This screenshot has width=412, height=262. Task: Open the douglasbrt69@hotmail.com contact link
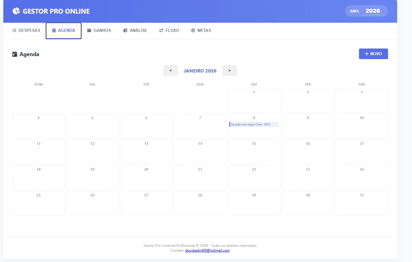pyautogui.click(x=207, y=250)
